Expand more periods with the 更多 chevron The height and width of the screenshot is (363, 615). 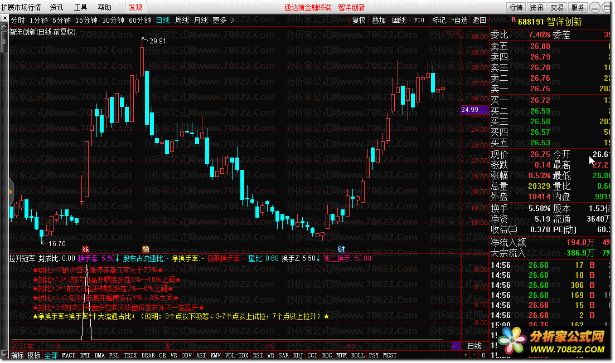[233, 21]
